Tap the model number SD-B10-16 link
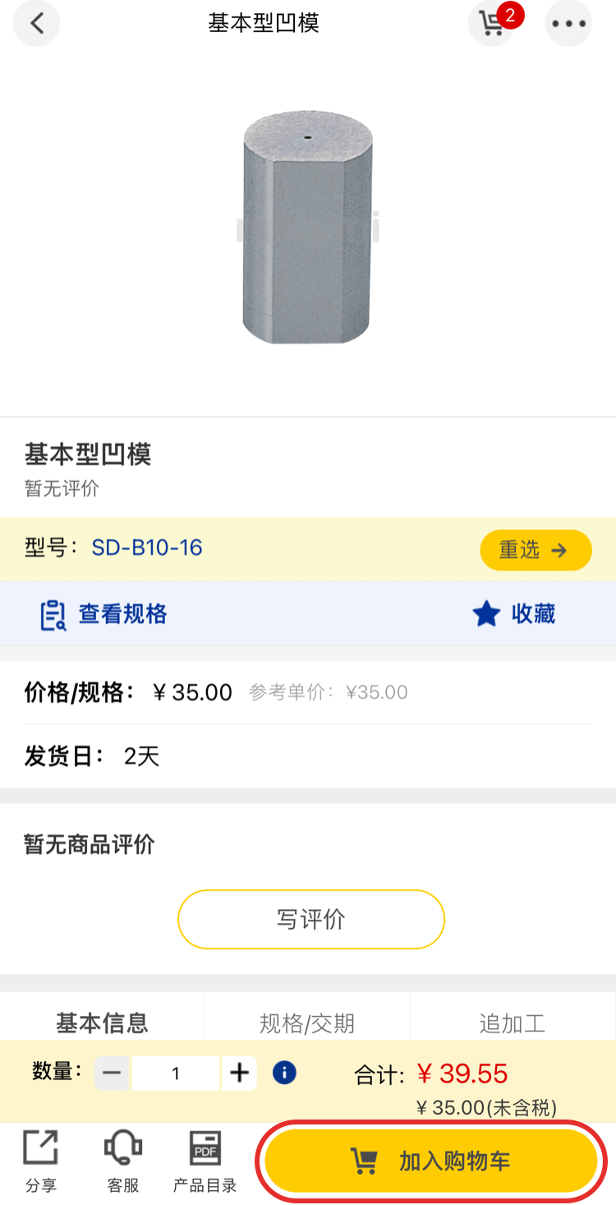Image resolution: width=616 pixels, height=1205 pixels. [x=147, y=548]
